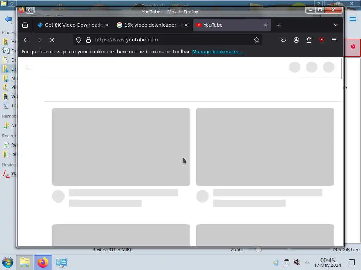Close the YouTube tab

pos(265,25)
